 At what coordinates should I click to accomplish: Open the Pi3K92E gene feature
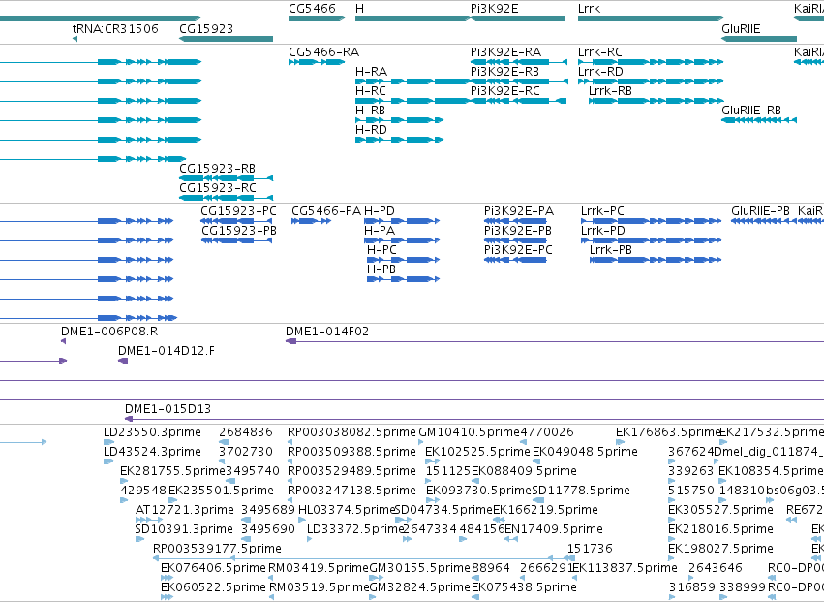518,18
